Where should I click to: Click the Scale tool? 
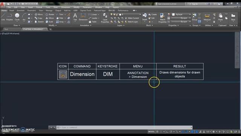(49, 22)
